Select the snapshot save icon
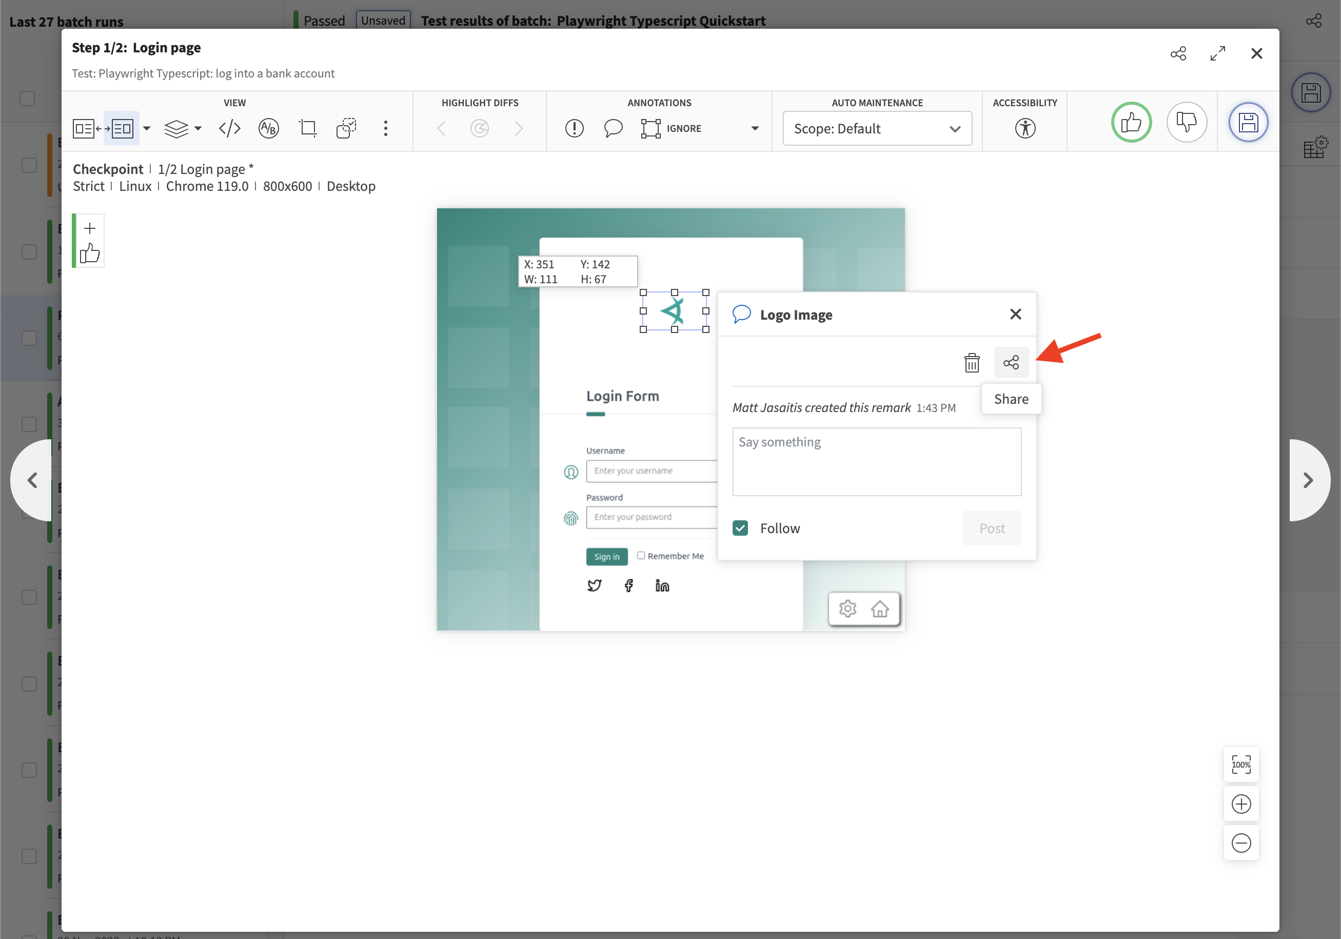Viewport: 1341px width, 939px height. coord(1246,121)
